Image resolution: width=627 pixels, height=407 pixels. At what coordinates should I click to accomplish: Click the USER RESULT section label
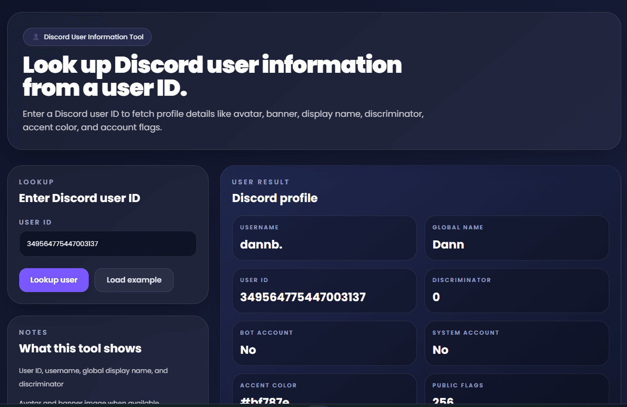click(260, 182)
